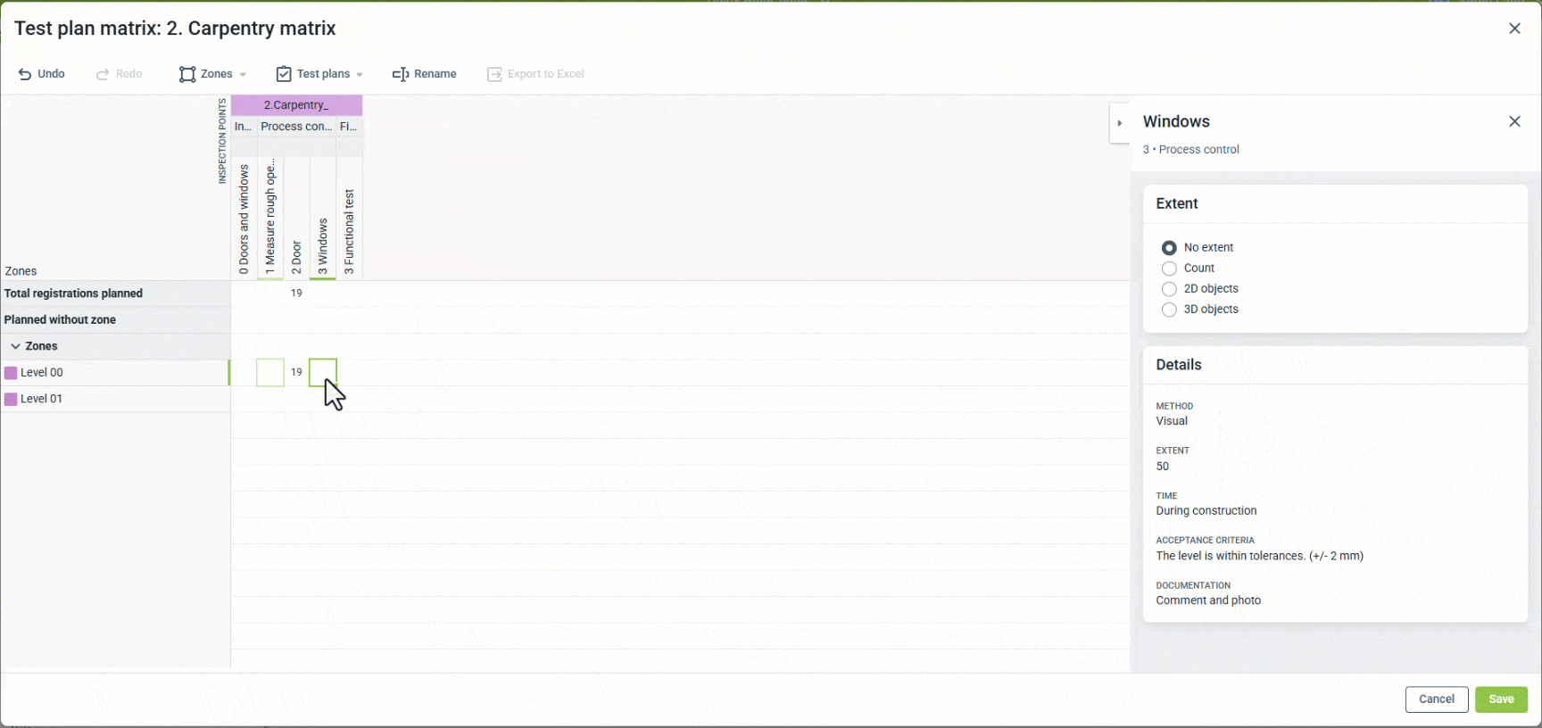Collapse the side panel with arrow
The width and height of the screenshot is (1542, 728).
tap(1120, 123)
